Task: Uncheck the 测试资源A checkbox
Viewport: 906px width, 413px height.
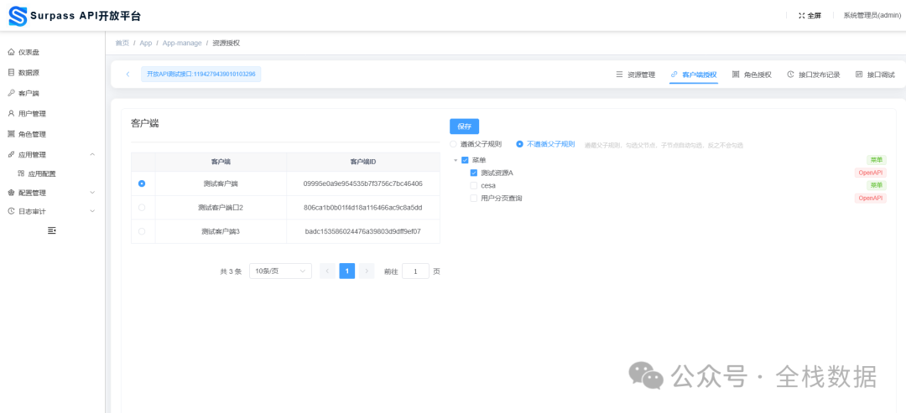Action: pos(474,173)
